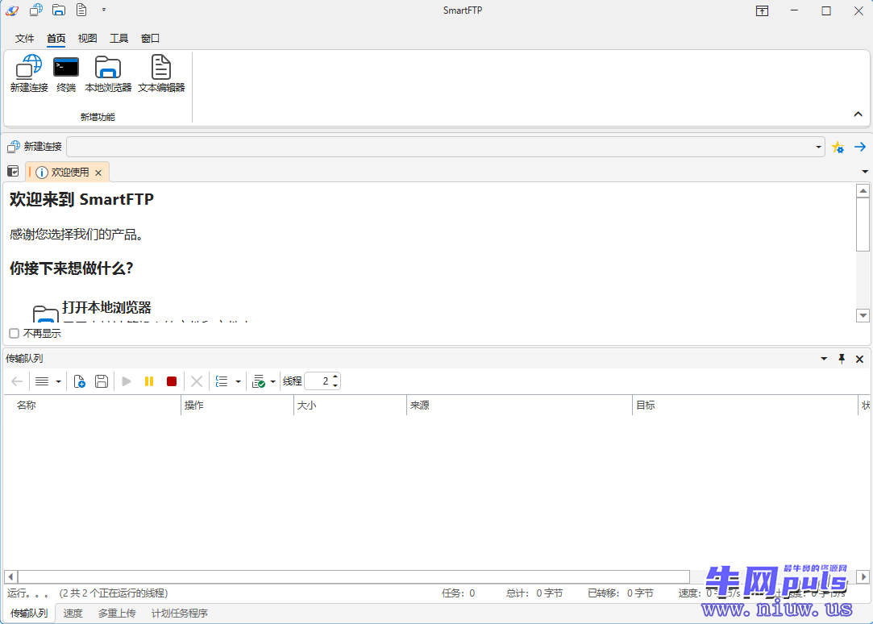Screen dimensions: 873x624
Task: Enable the 不再显示 checkbox
Action: [x=15, y=334]
